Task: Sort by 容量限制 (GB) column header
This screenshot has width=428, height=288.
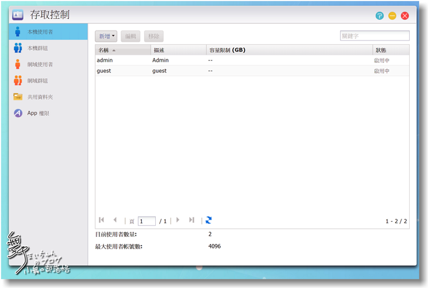Action: pos(289,50)
